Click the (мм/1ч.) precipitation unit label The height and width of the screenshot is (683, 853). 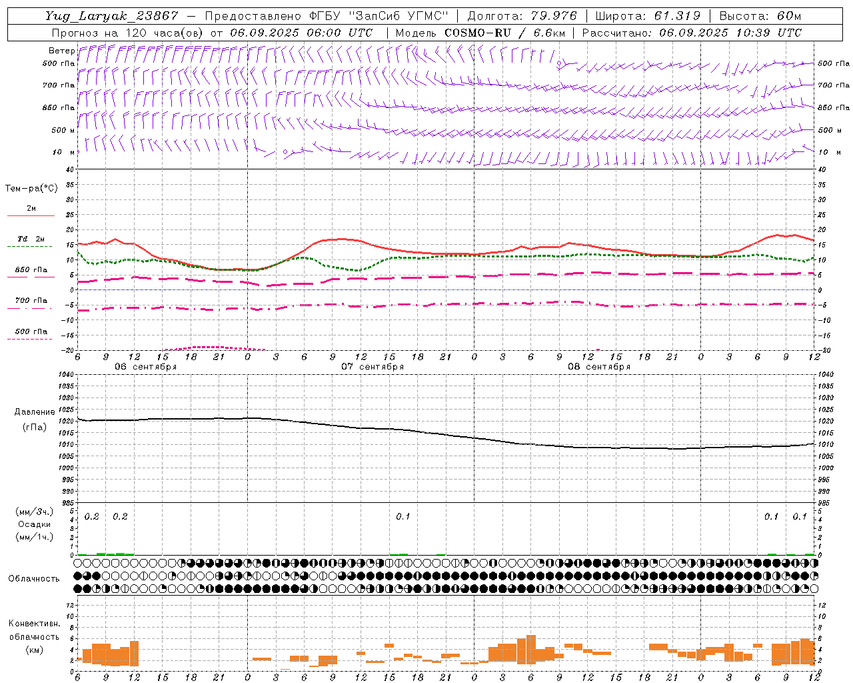click(x=35, y=537)
